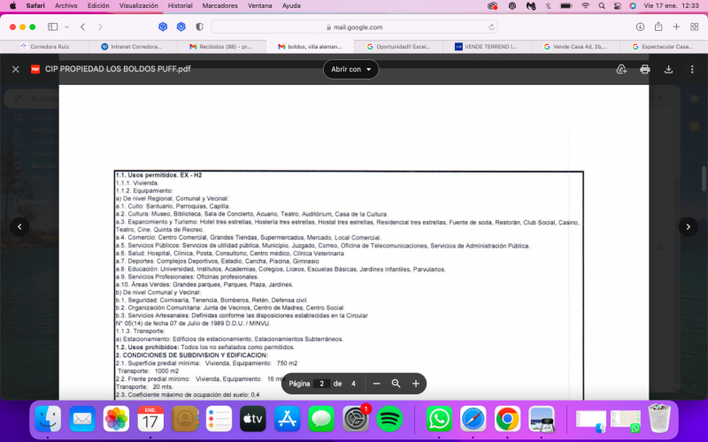Open Spotify from the Dock
Viewport: 708px width, 442px height.
389,419
